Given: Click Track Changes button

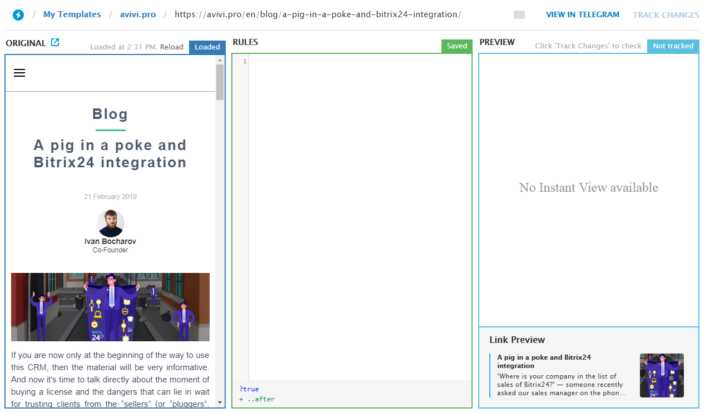Looking at the screenshot, I should click(x=666, y=15).
